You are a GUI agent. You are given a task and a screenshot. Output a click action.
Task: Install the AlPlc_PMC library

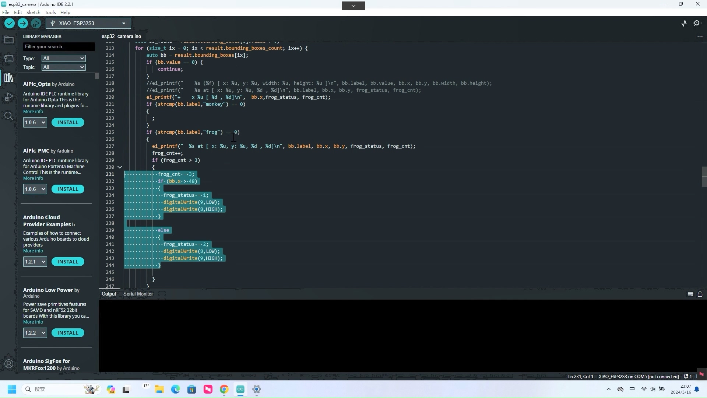[68, 189]
